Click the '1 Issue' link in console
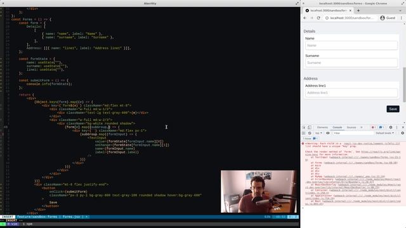This screenshot has height=228, width=406. point(310,139)
